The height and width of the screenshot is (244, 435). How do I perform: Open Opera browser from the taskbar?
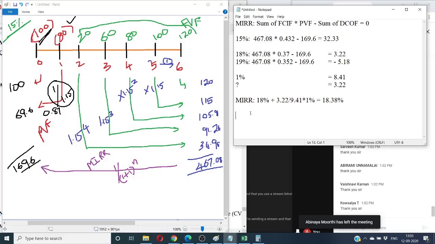click(160, 238)
